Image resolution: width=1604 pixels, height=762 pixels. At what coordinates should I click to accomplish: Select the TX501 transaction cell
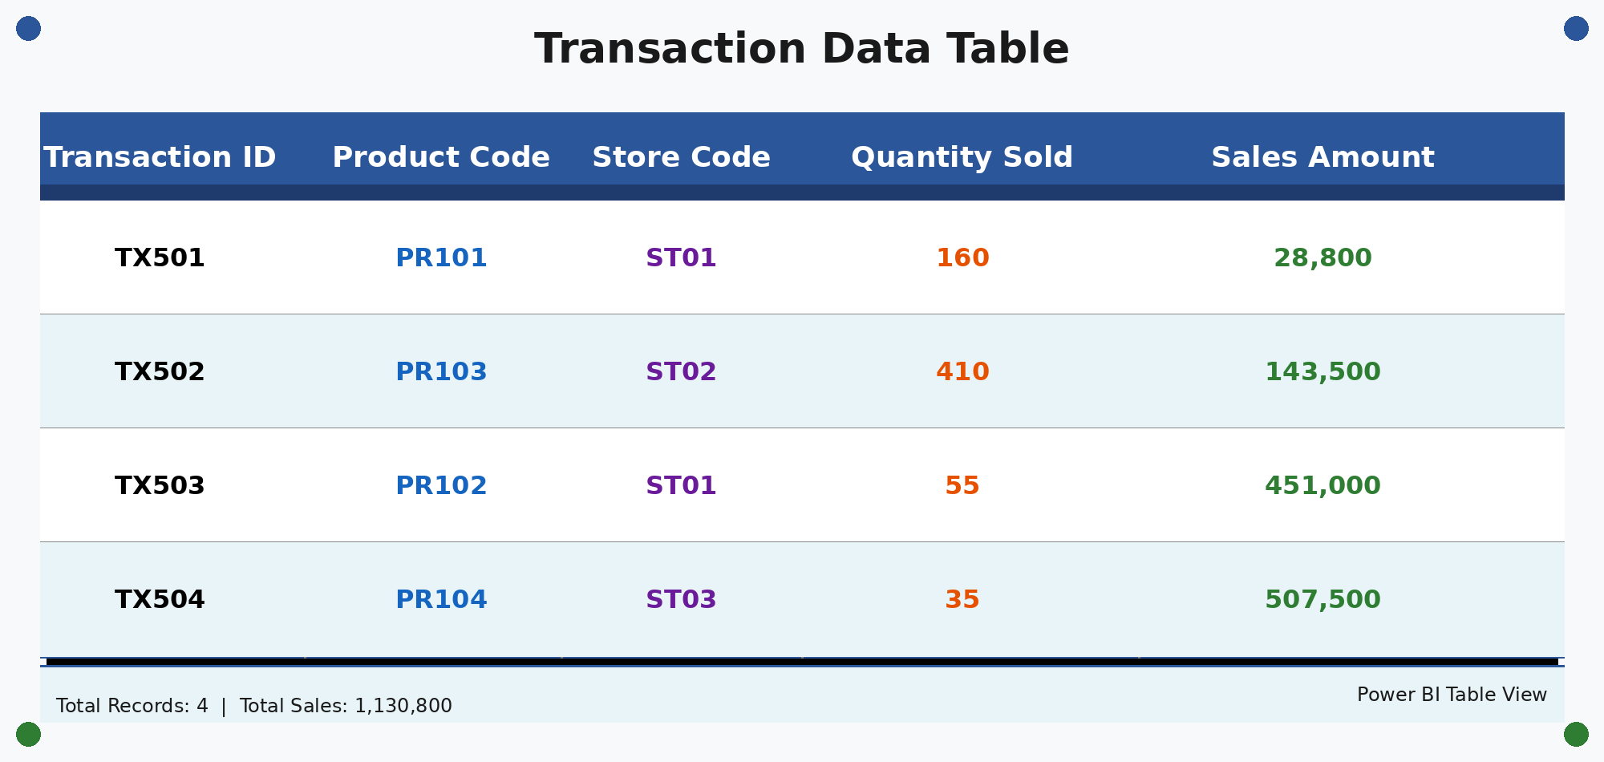pos(160,258)
